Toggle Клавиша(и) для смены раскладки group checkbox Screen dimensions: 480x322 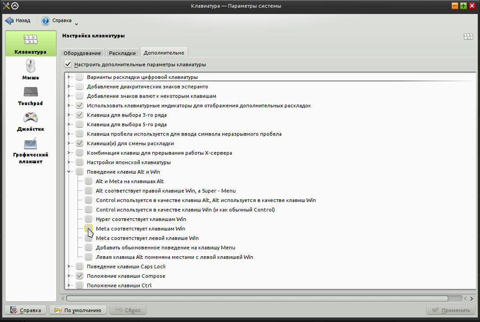click(x=80, y=143)
